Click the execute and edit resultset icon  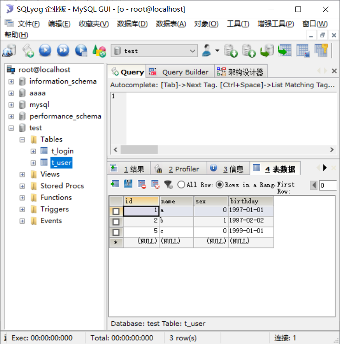click(81, 51)
